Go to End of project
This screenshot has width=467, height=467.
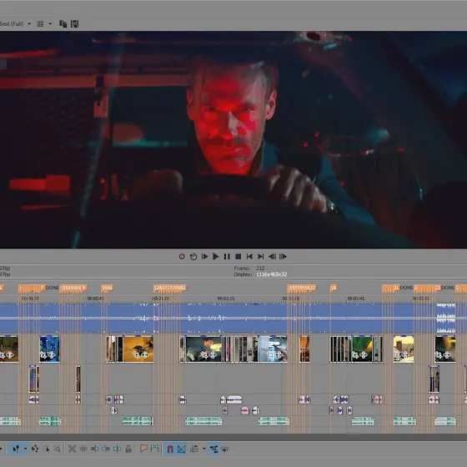tap(260, 257)
